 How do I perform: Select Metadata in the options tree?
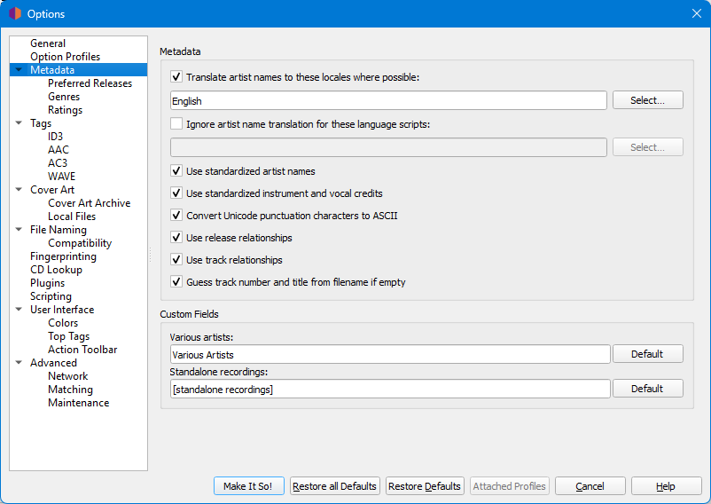click(x=52, y=70)
